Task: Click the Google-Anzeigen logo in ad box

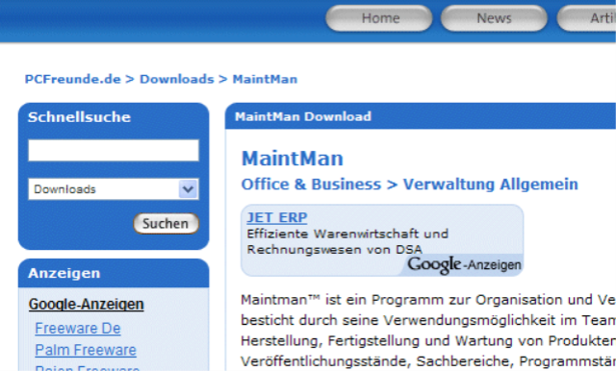Action: [464, 264]
